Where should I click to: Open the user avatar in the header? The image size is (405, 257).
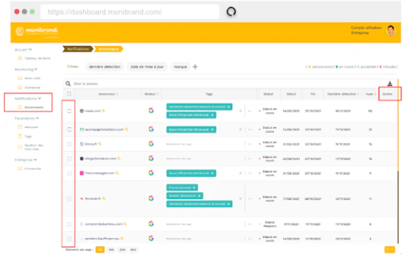[x=391, y=31]
